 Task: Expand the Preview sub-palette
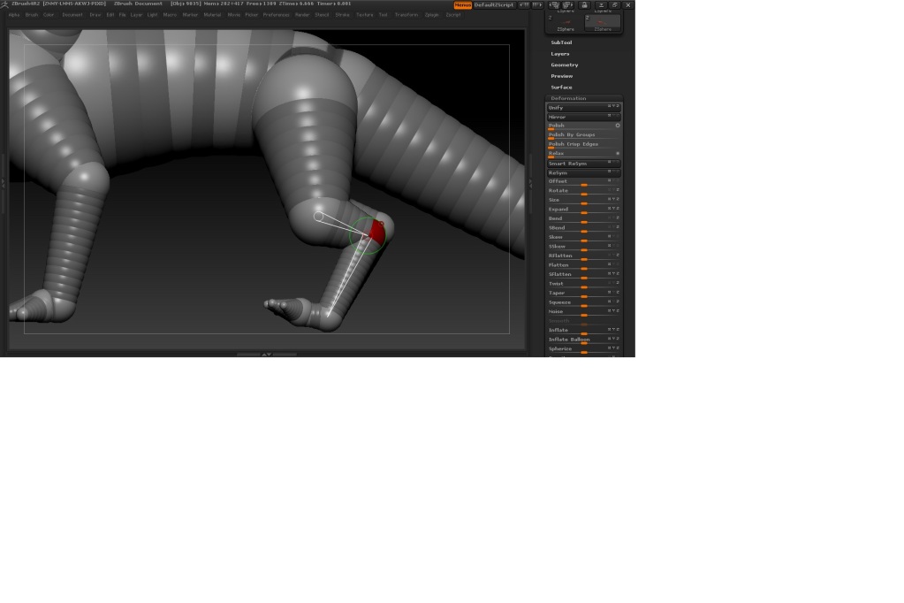point(561,76)
